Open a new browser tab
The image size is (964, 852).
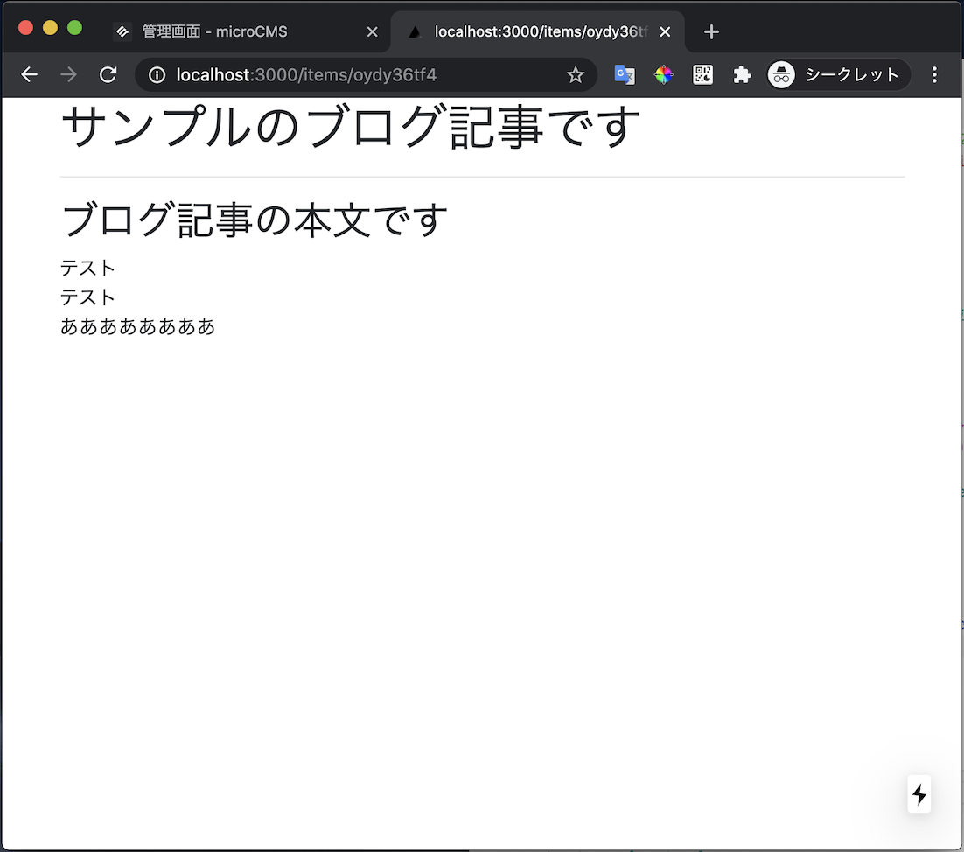pos(711,32)
